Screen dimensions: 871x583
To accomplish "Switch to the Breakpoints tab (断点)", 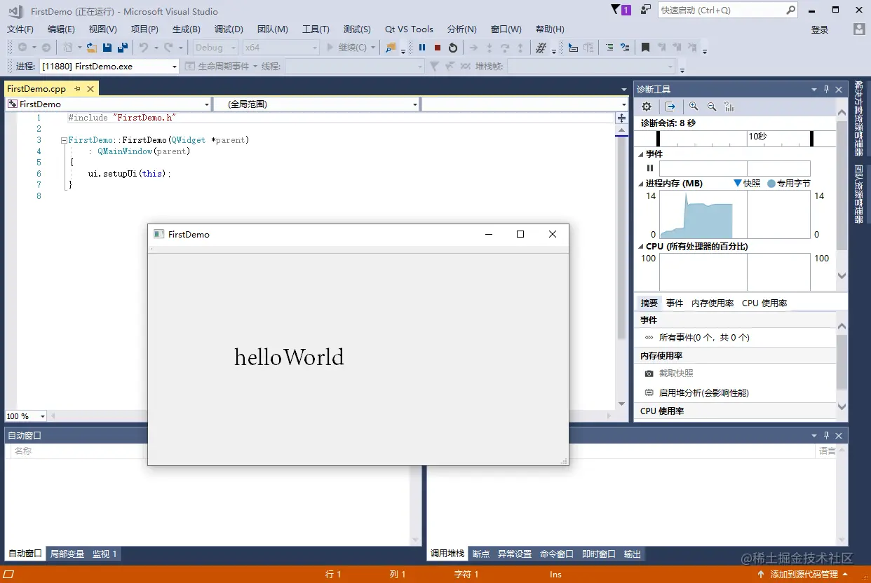I will (x=481, y=554).
